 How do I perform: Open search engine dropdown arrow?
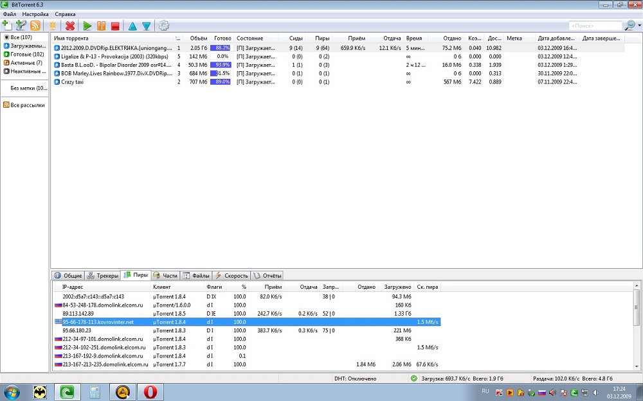(639, 26)
